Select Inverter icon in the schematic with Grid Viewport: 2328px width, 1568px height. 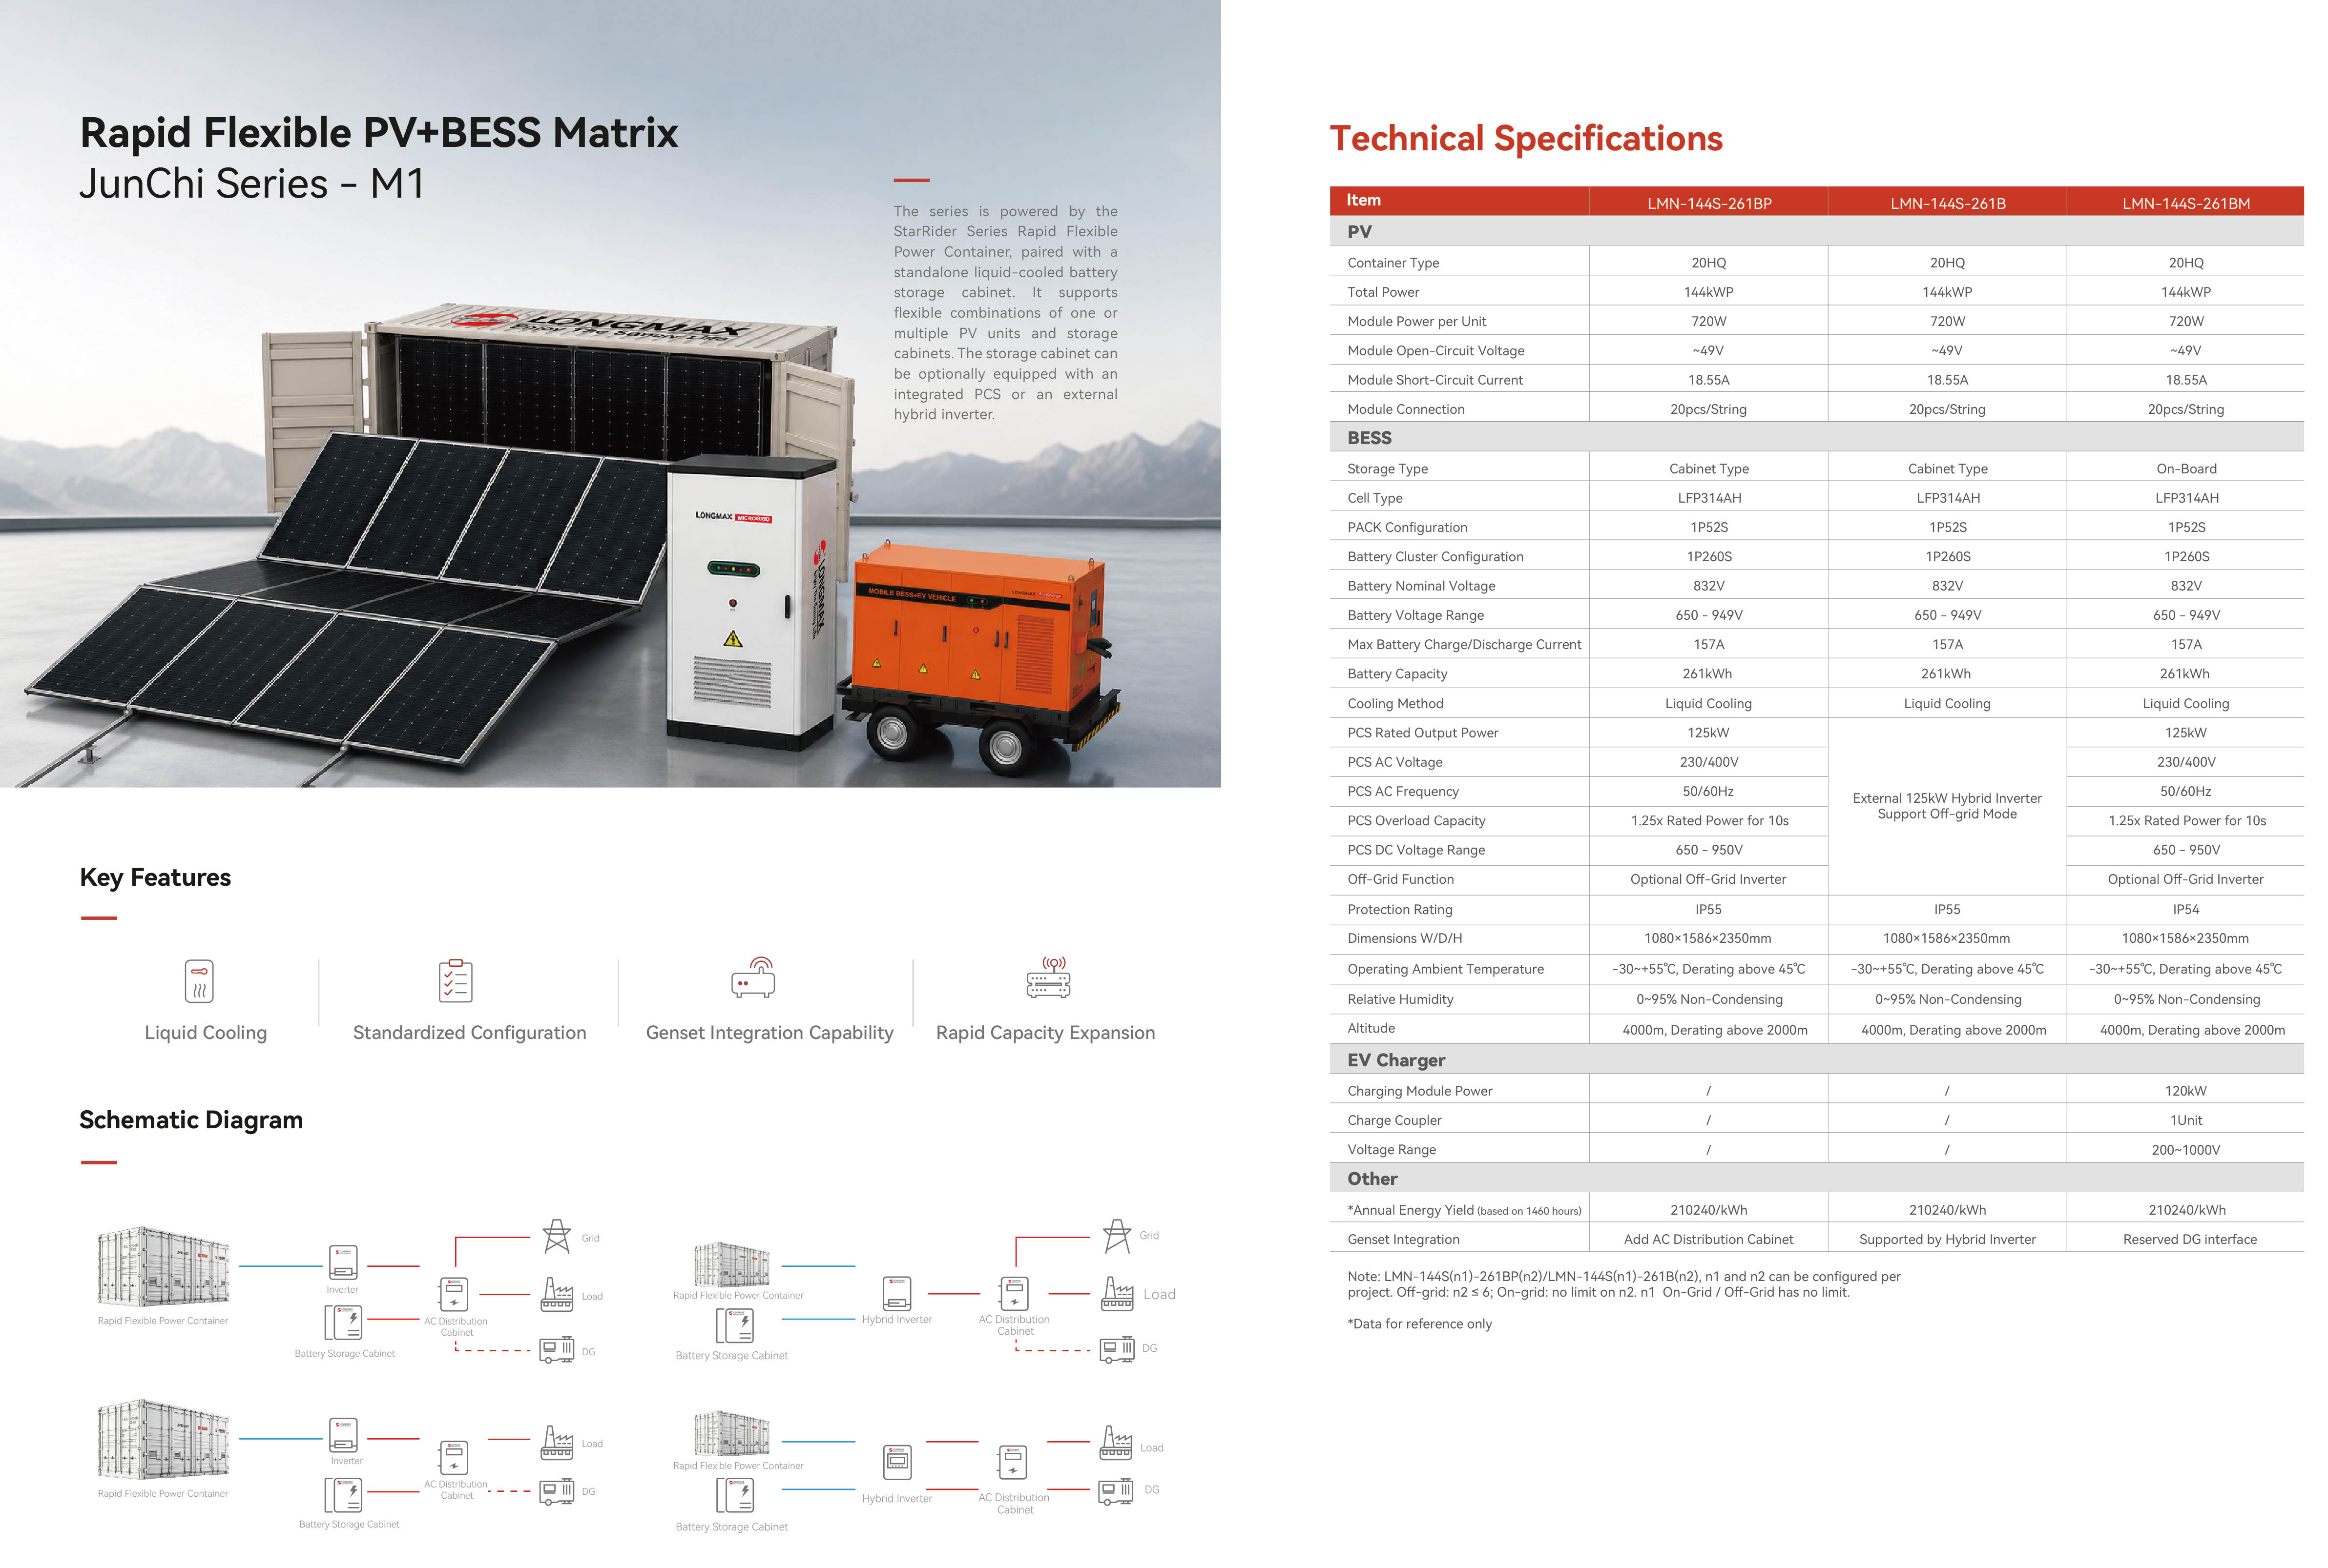343,1262
